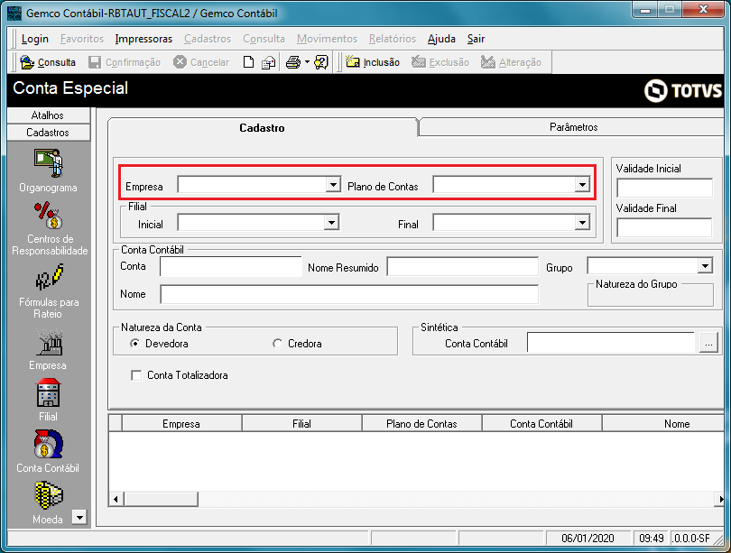Screen dimensions: 731x553
Task: Open the Empresa factory icon in sidebar
Action: (49, 343)
